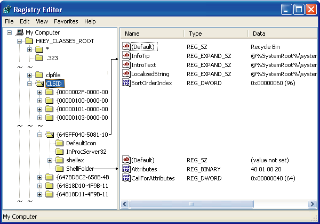The width and height of the screenshot is (320, 224).
Task: Open the File menu
Action: tap(9, 21)
